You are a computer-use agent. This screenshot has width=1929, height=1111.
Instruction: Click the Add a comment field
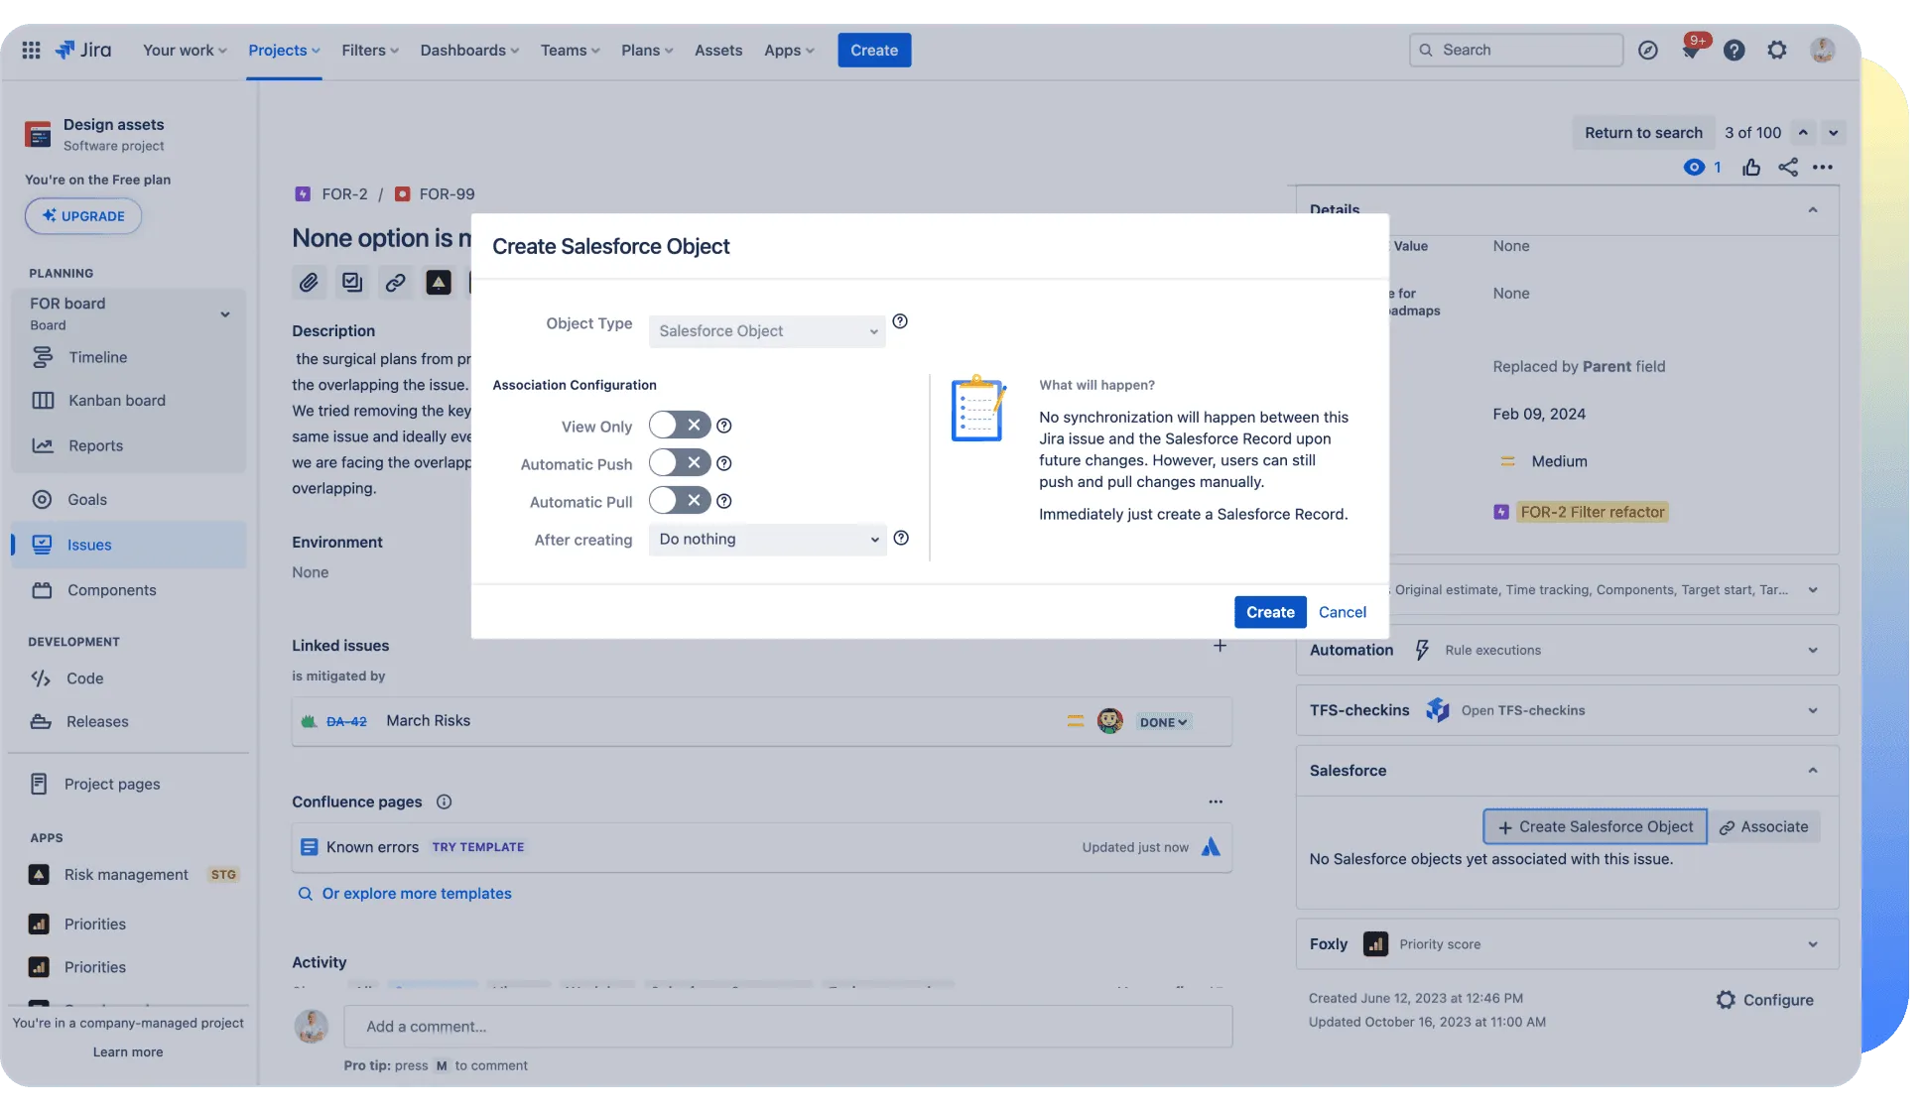(788, 1027)
